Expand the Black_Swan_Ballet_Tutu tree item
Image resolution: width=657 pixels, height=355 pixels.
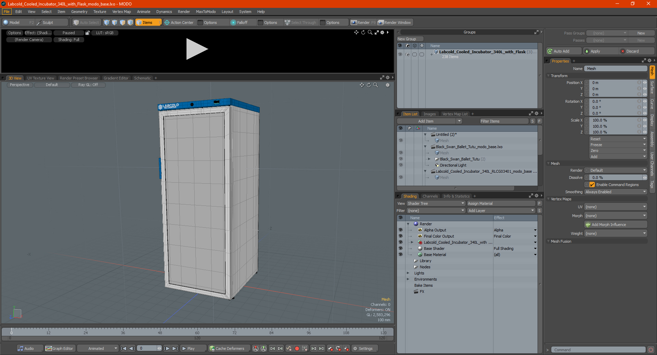click(x=429, y=159)
